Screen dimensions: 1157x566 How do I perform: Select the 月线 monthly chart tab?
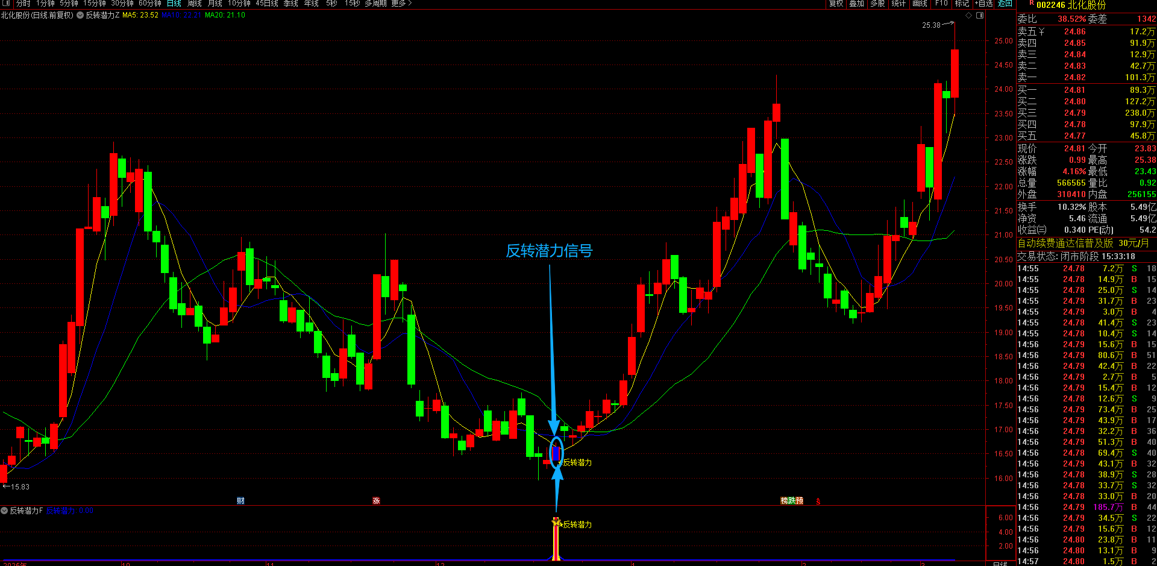[215, 3]
